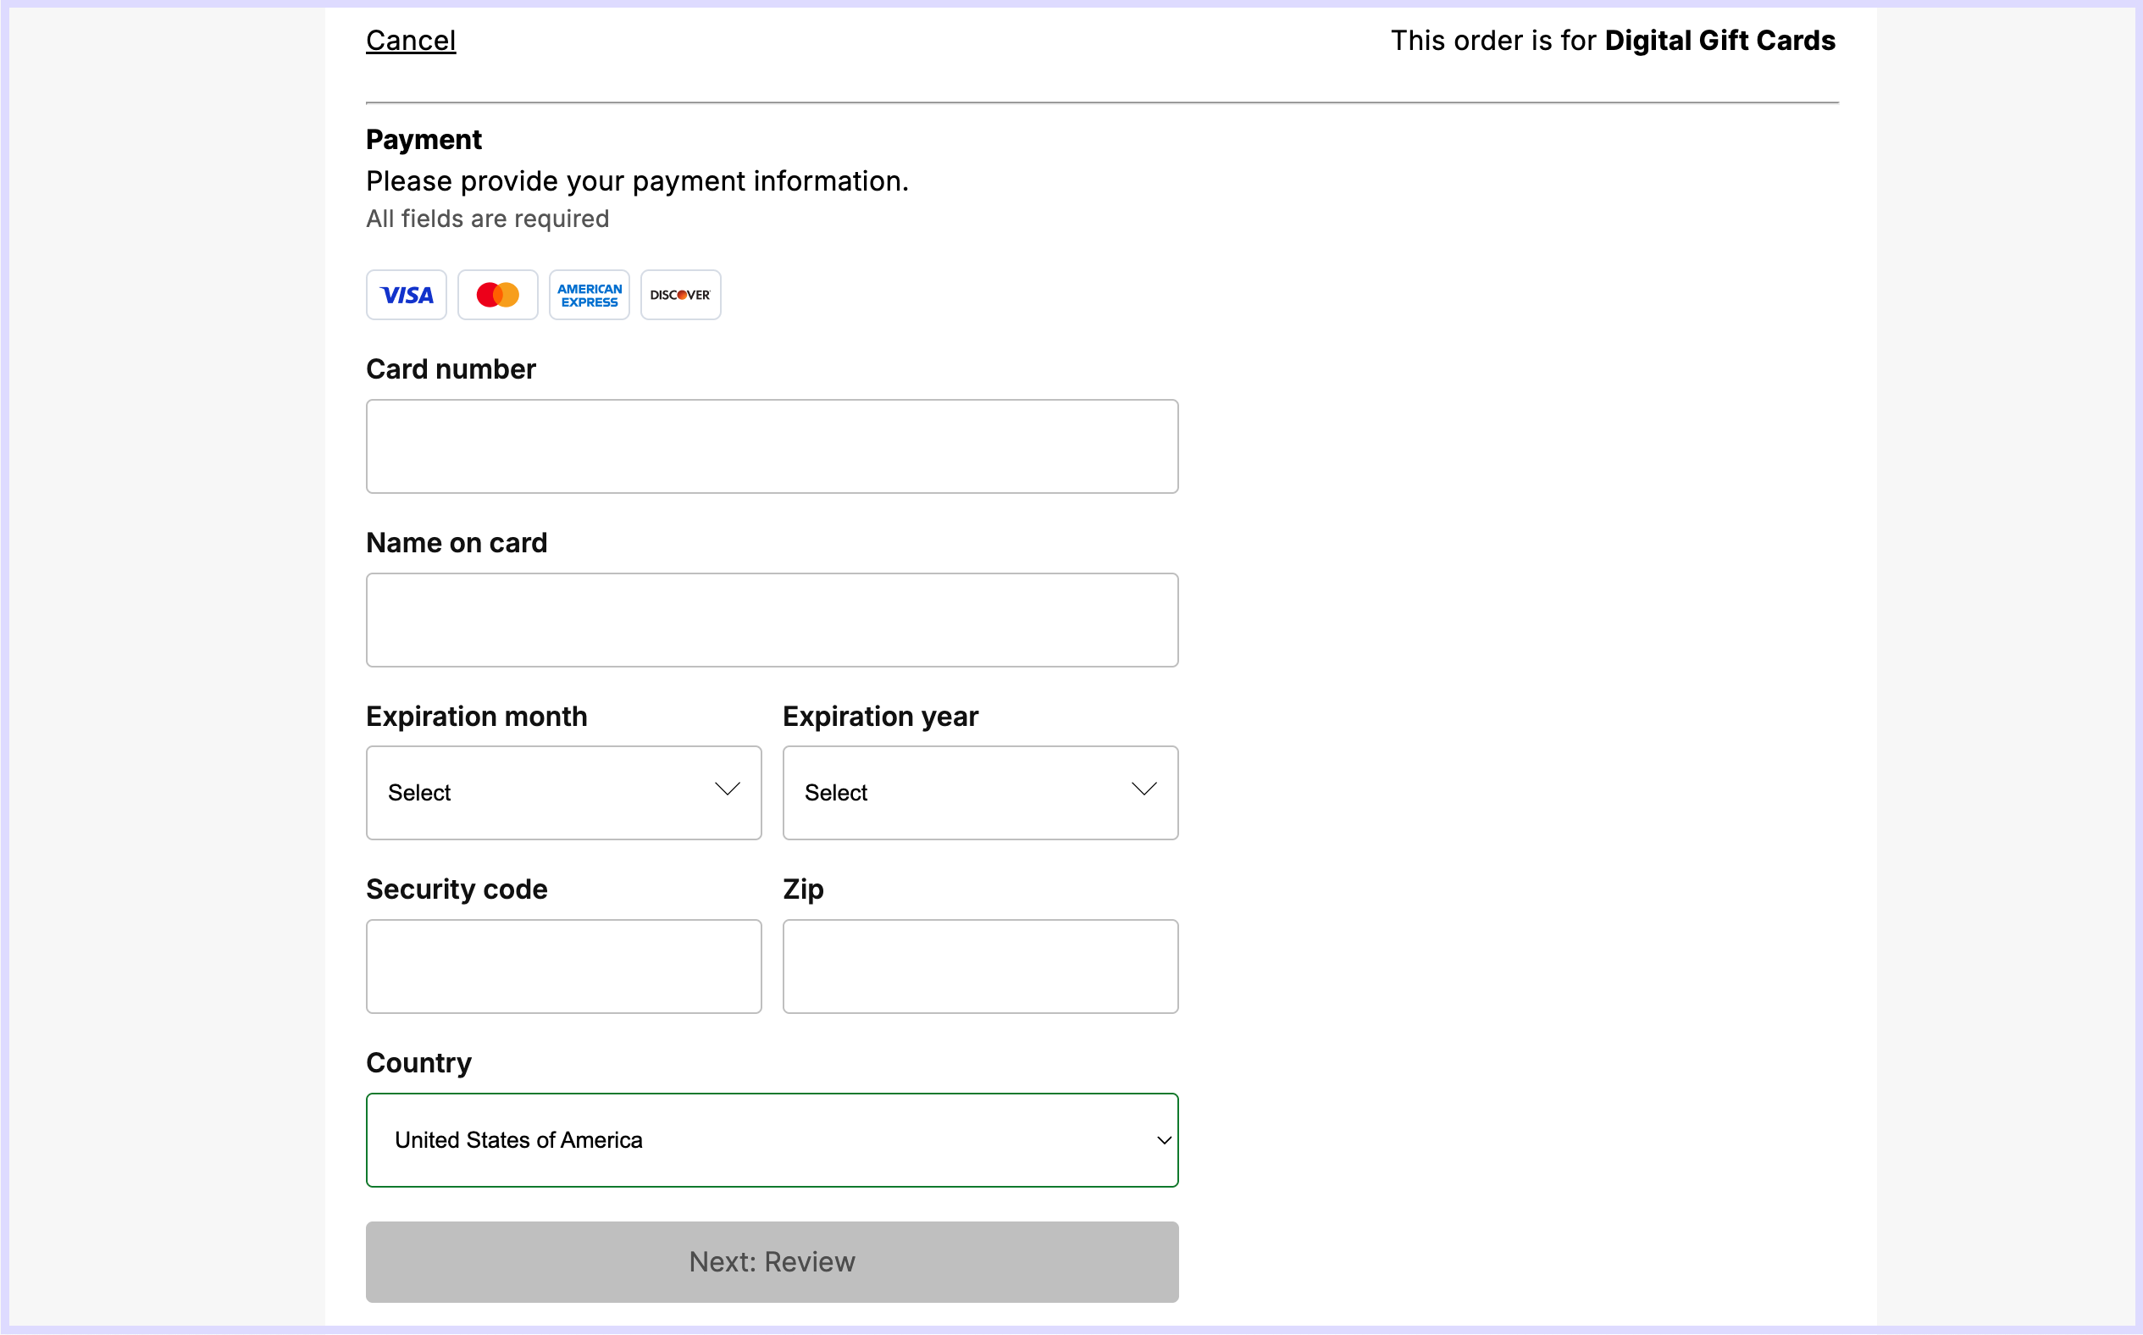The image size is (2143, 1335).
Task: Click the Expiration month chevron arrow
Action: click(x=727, y=789)
